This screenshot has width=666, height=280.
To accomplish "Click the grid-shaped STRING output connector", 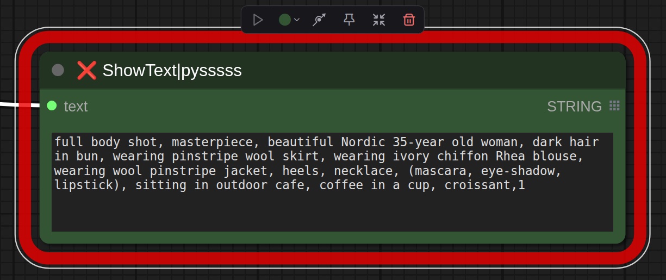I will (614, 105).
